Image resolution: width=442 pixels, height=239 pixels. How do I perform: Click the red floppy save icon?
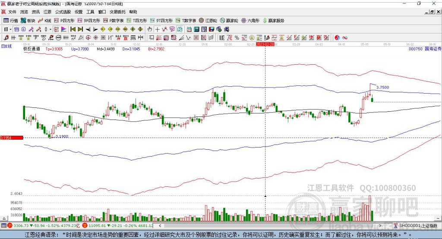(x=212, y=29)
